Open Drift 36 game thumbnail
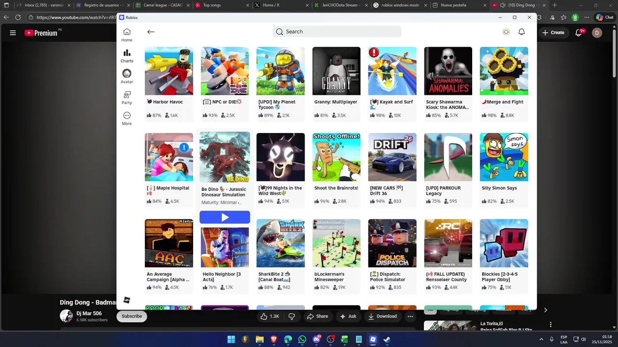Viewport: 618px width, 347px height. [x=392, y=157]
